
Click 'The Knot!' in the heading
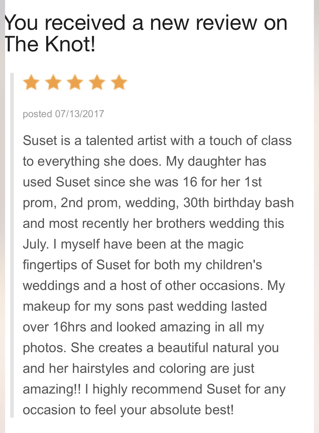[50, 44]
